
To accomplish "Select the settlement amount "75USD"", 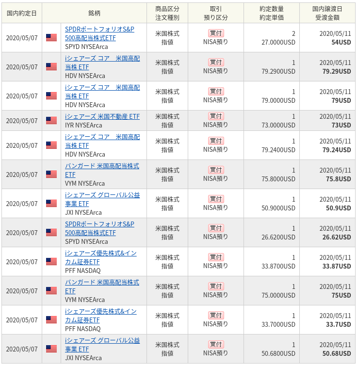I will (341, 295).
